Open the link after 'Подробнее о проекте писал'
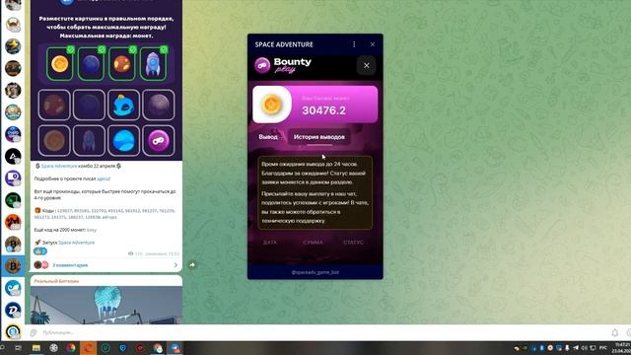631x355 pixels. pos(104,178)
